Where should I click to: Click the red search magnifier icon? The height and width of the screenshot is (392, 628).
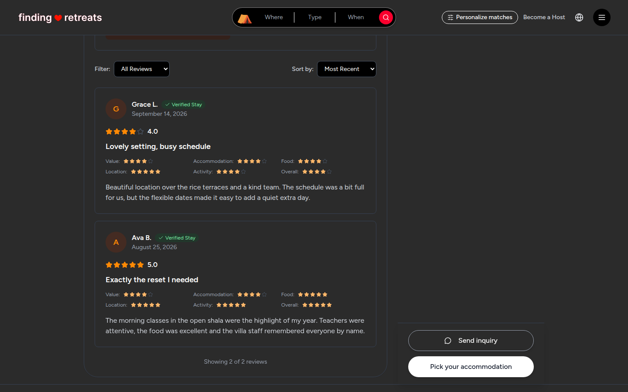point(386,17)
